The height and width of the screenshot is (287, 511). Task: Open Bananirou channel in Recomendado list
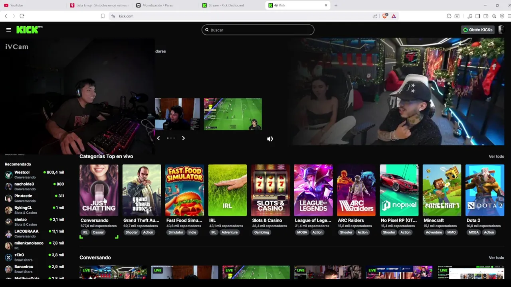(x=34, y=269)
